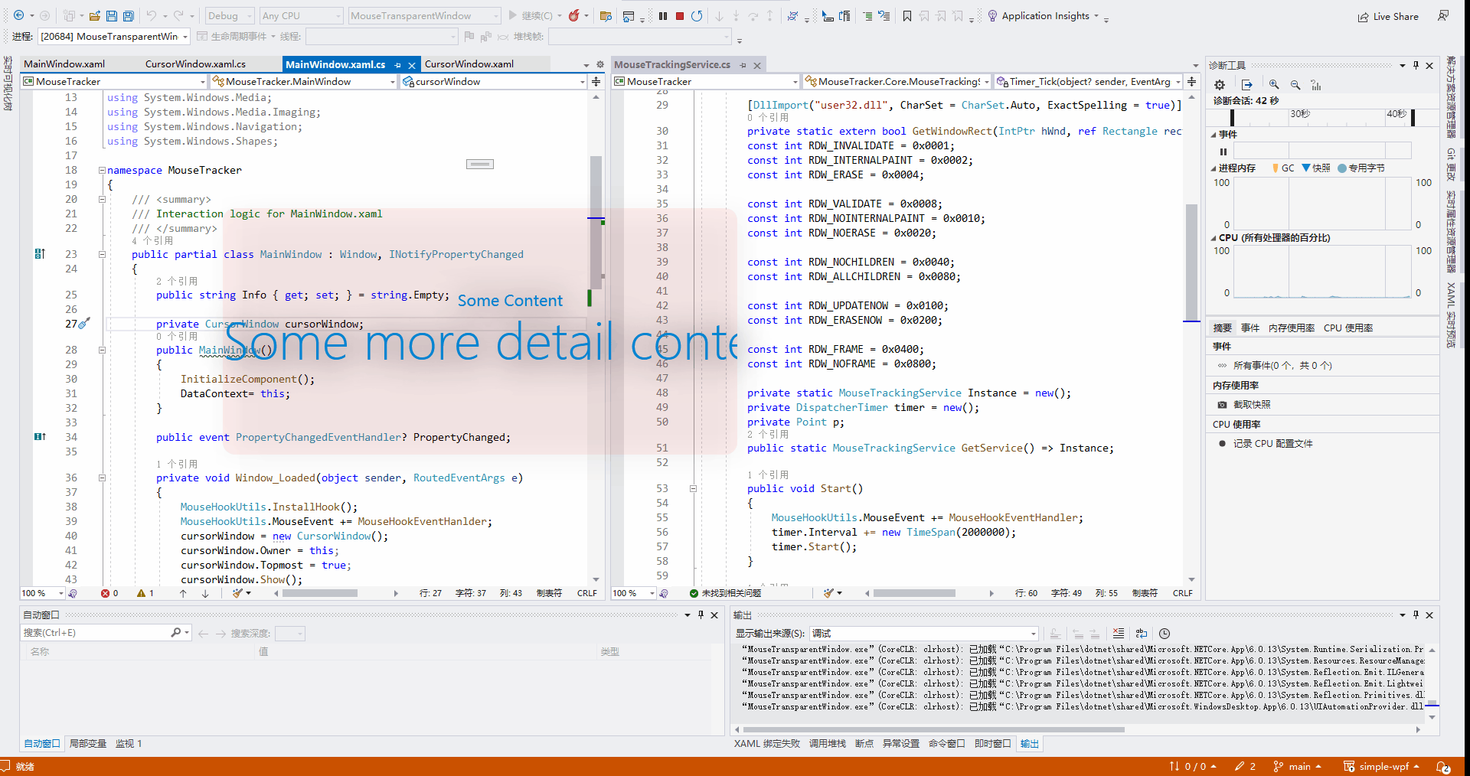1470x776 pixels.
Task: Start a Live Share session
Action: pyautogui.click(x=1388, y=16)
